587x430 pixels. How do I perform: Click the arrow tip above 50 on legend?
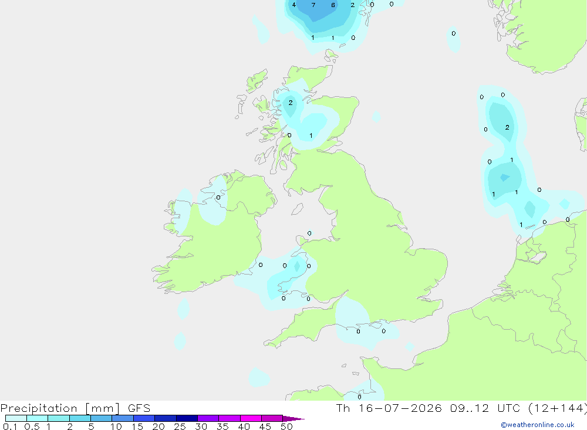tap(294, 419)
